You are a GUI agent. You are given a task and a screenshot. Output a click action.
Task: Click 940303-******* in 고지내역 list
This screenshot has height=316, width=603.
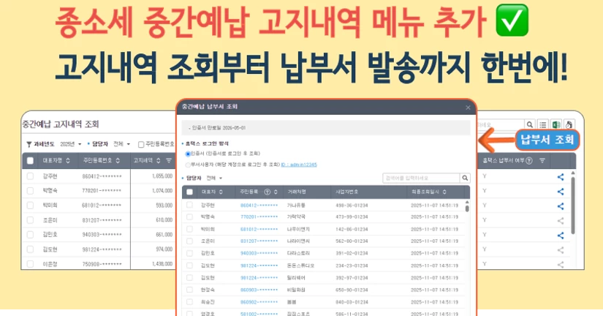pyautogui.click(x=102, y=234)
